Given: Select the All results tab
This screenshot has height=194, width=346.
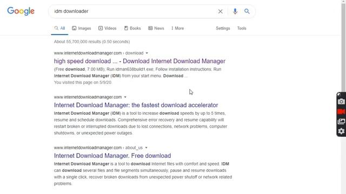Looking at the screenshot, I should 59,28.
